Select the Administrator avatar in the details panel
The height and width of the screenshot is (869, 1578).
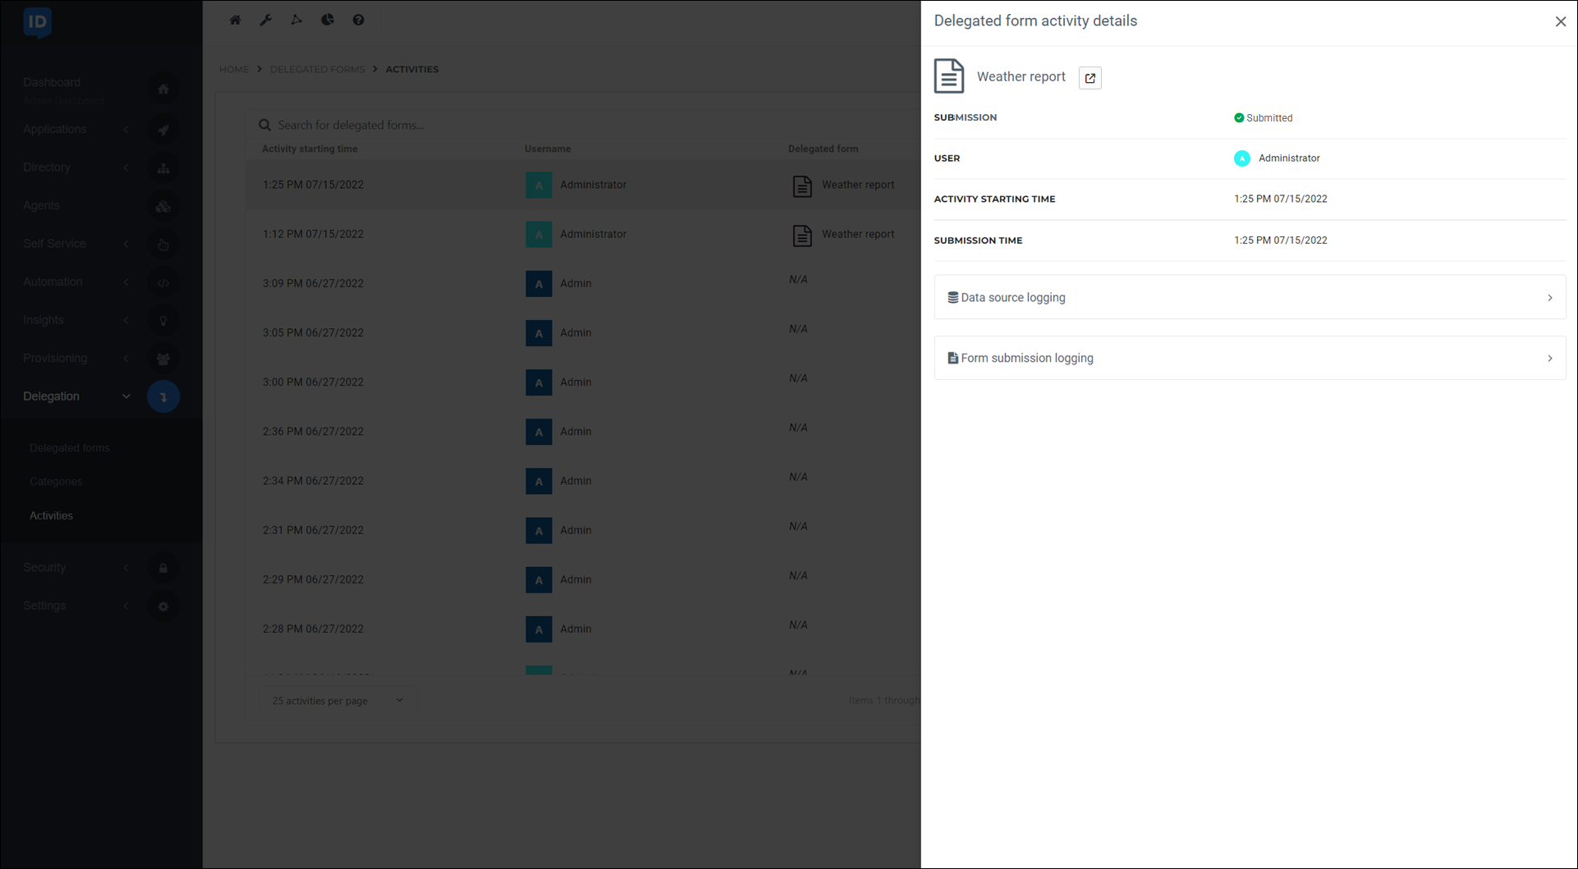pyautogui.click(x=1241, y=158)
